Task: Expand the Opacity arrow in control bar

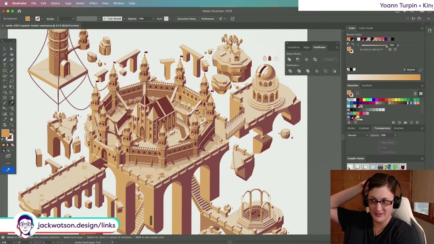Action: (x=153, y=19)
